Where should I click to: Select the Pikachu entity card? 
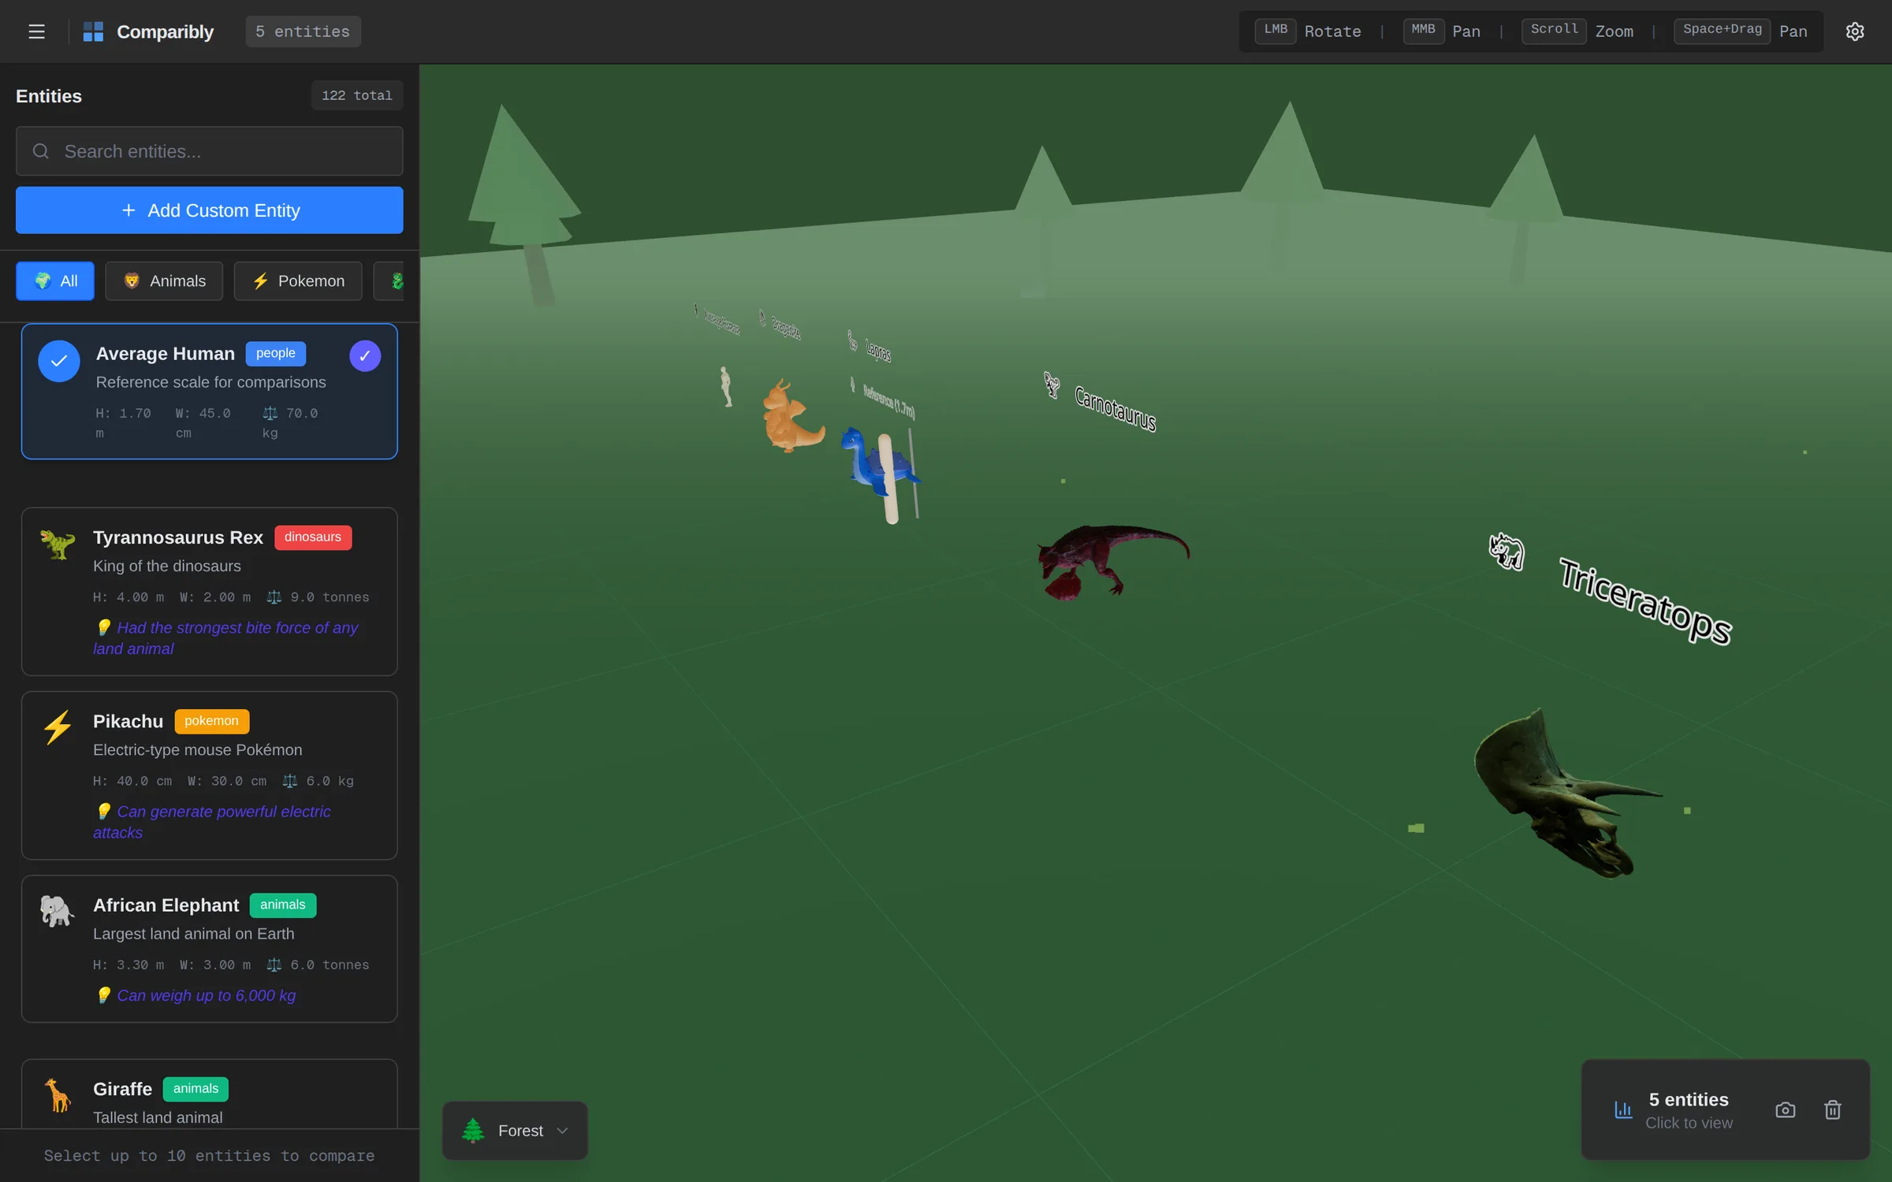click(x=209, y=775)
